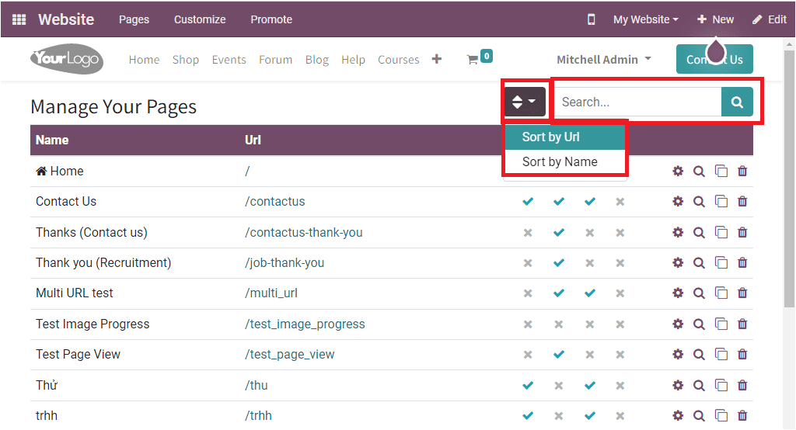Viewport: 796px width, 430px height.
Task: Delete the Multi URL test page
Action: coord(742,293)
